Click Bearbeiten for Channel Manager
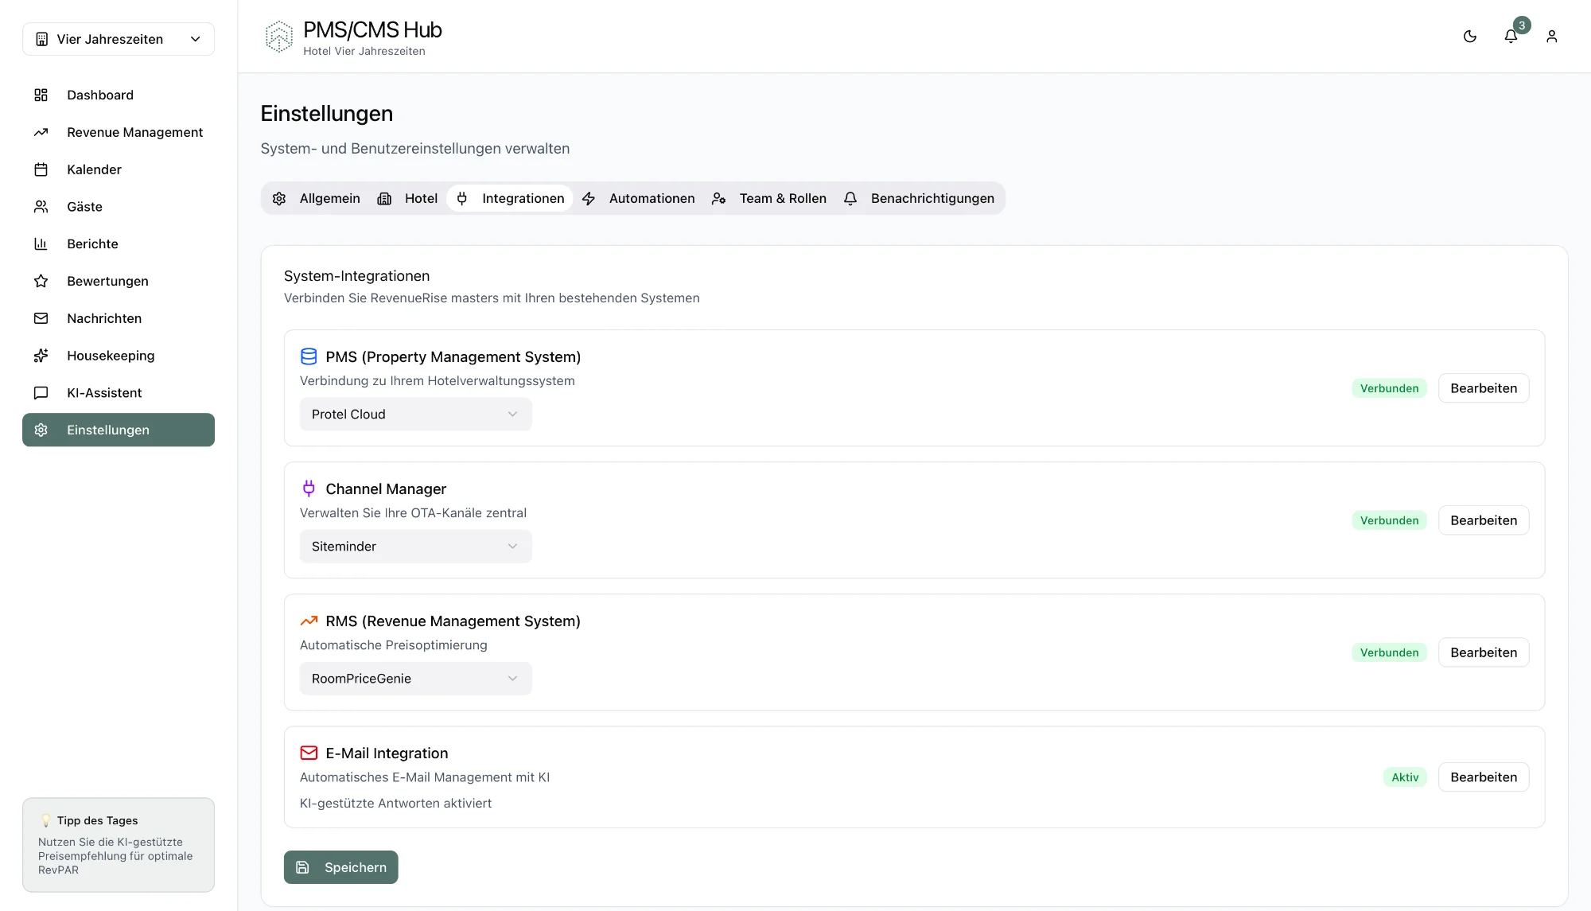Screen dimensions: 1591x911 1483,520
